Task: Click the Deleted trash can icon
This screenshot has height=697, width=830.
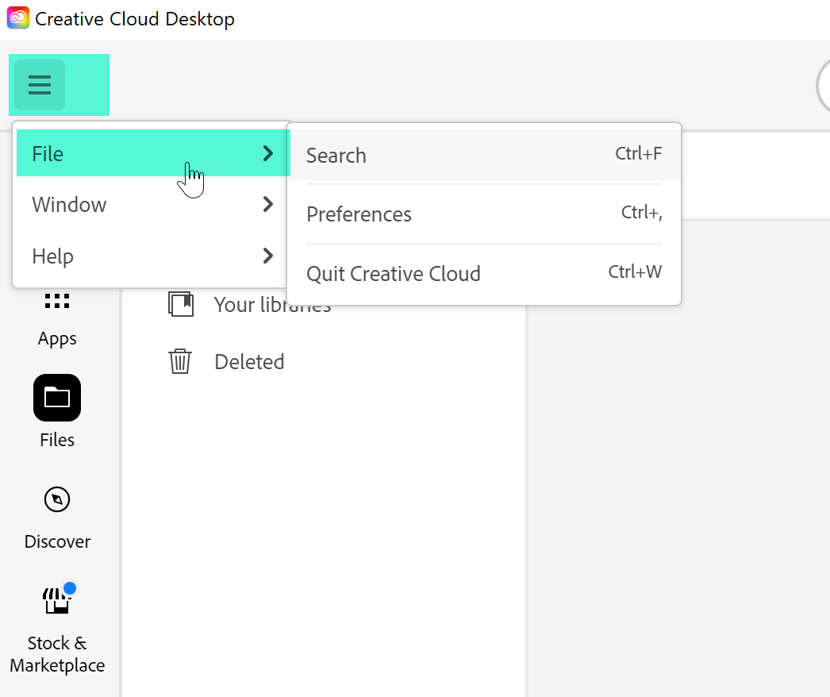Action: click(180, 361)
